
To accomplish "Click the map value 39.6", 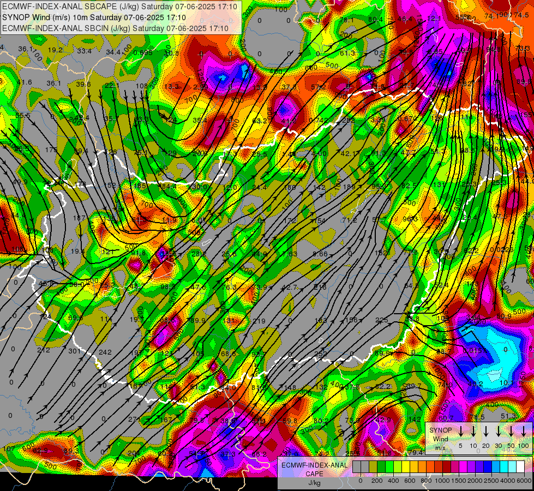I will coord(83,84).
